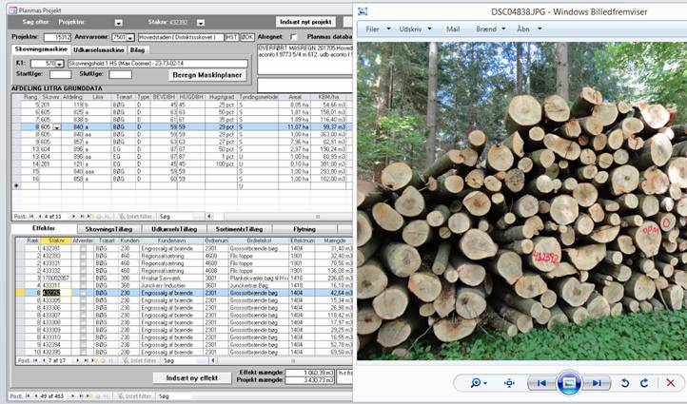Switch to Udkørselsmaskine tab
This screenshot has height=404, width=687.
pyautogui.click(x=99, y=49)
